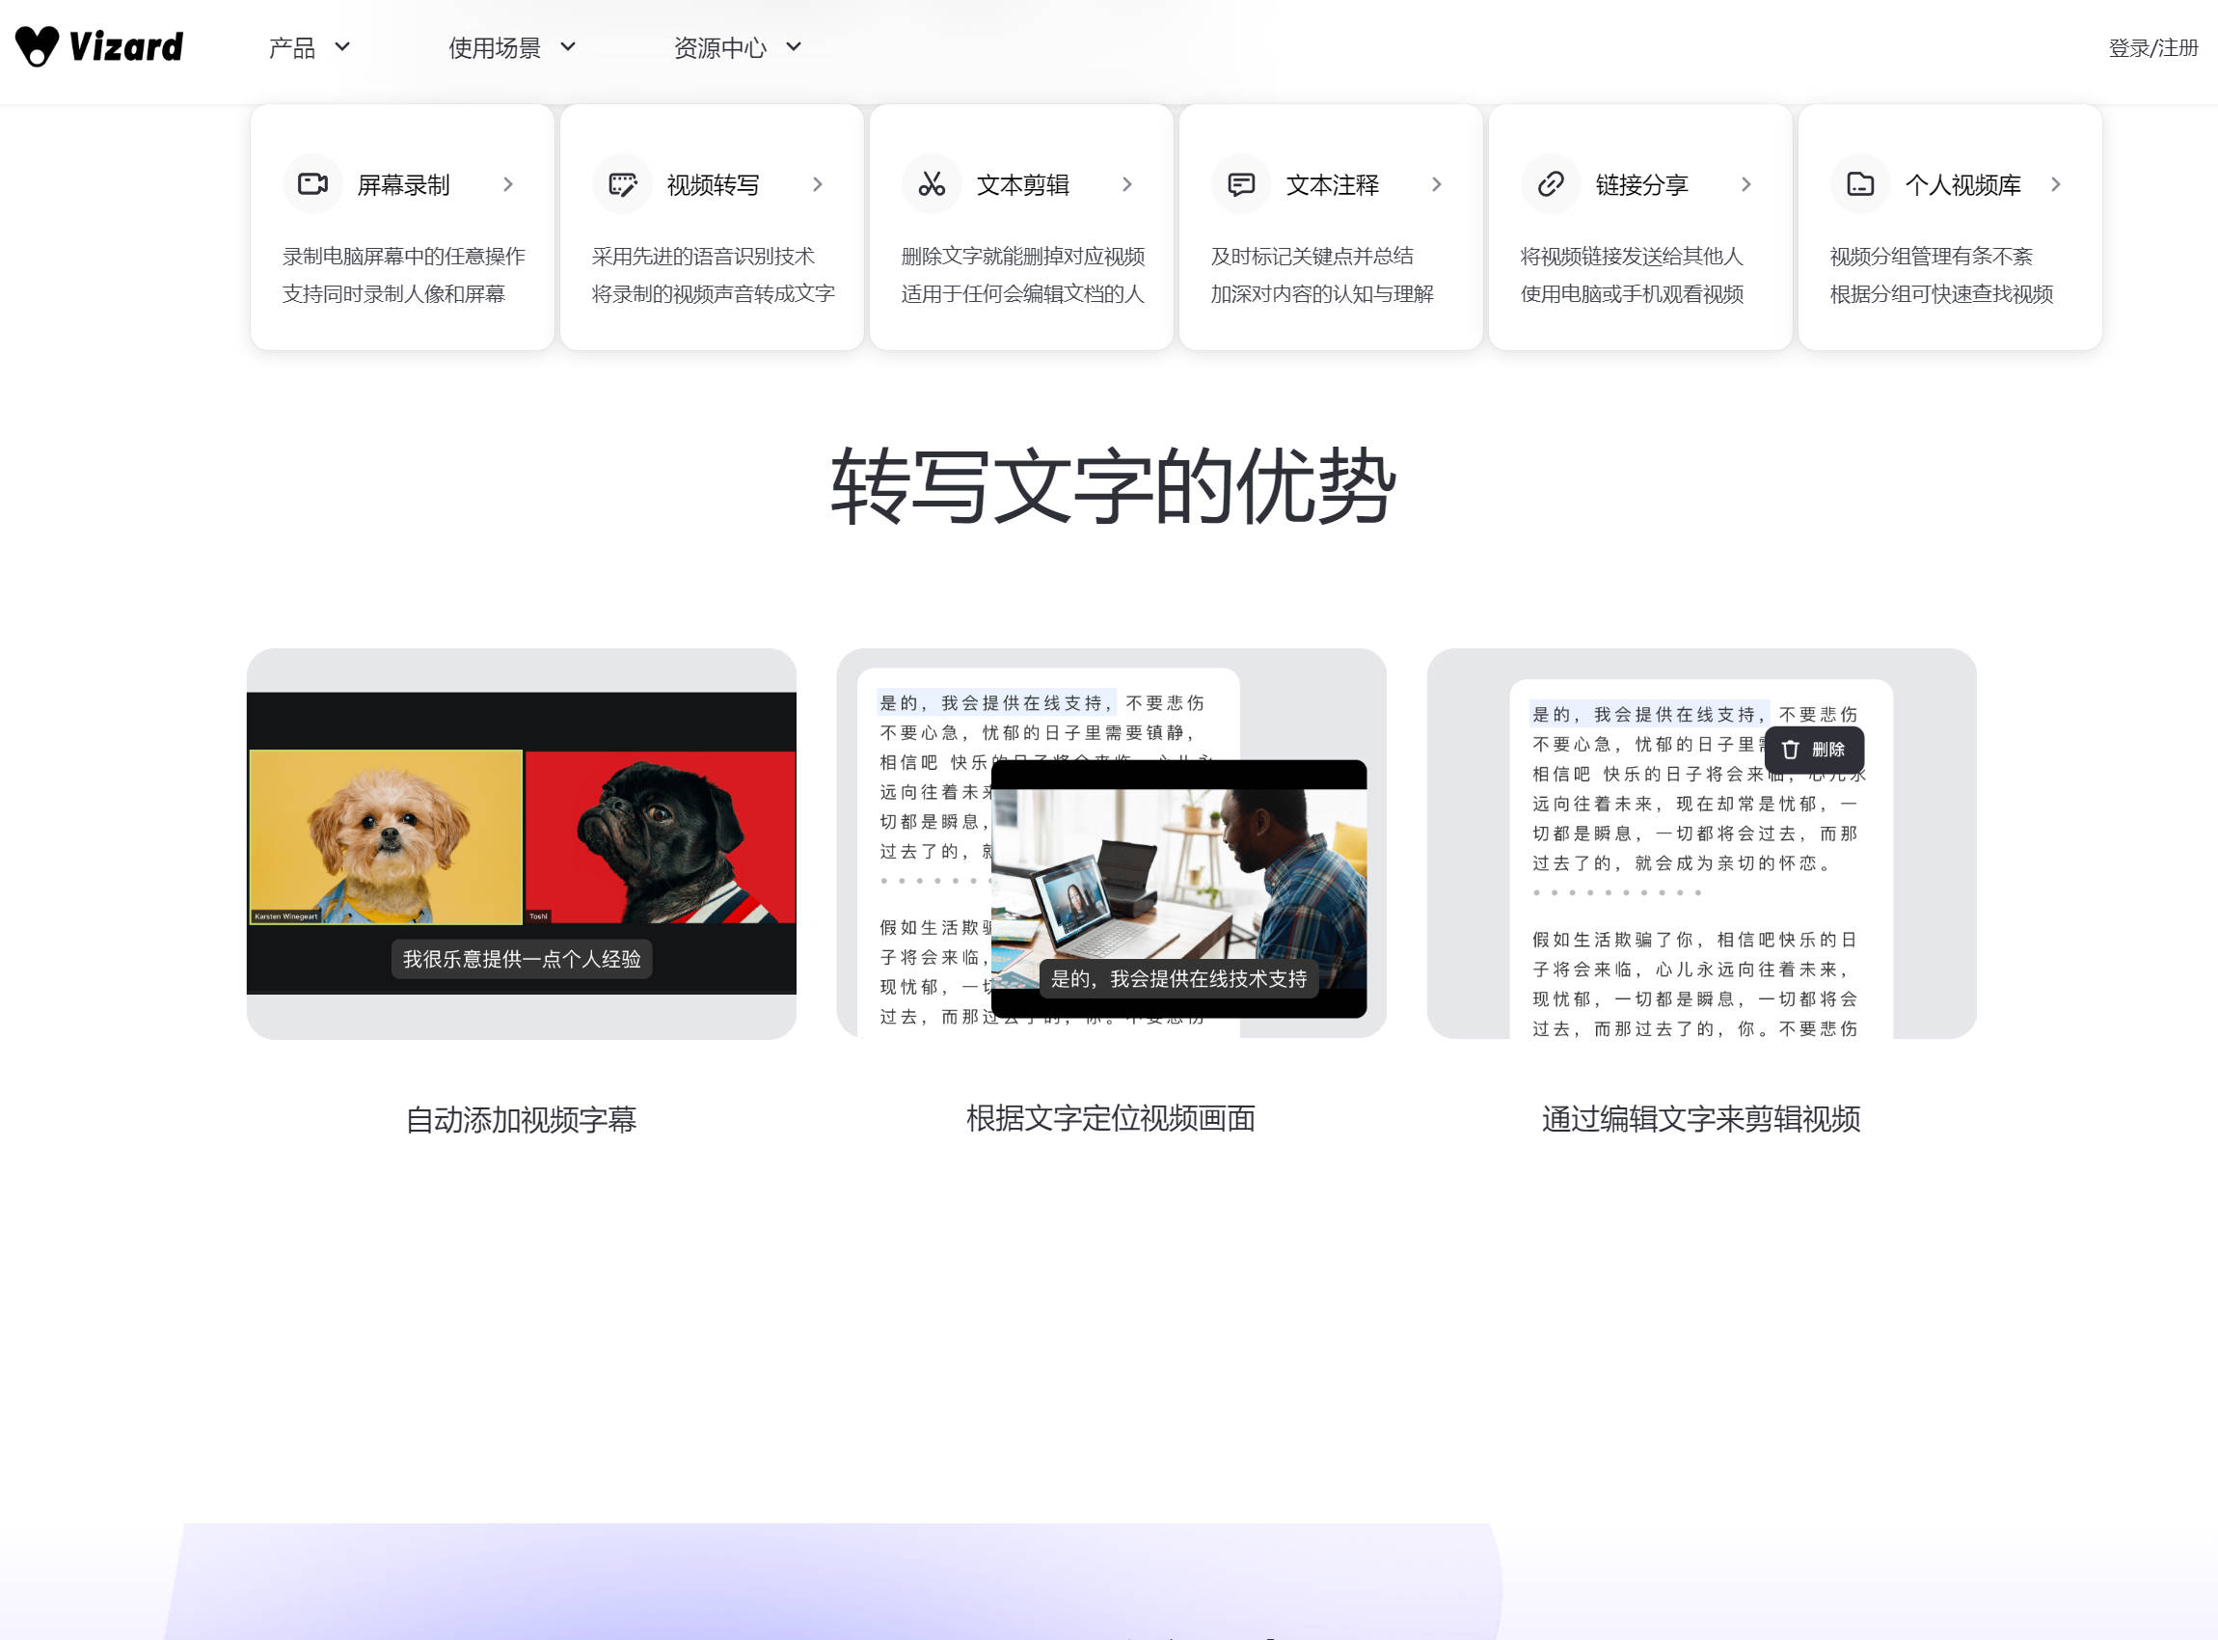Viewport: 2218px width, 1640px height.
Task: Click description 将录制的视频声音转成文字
Action: (714, 294)
